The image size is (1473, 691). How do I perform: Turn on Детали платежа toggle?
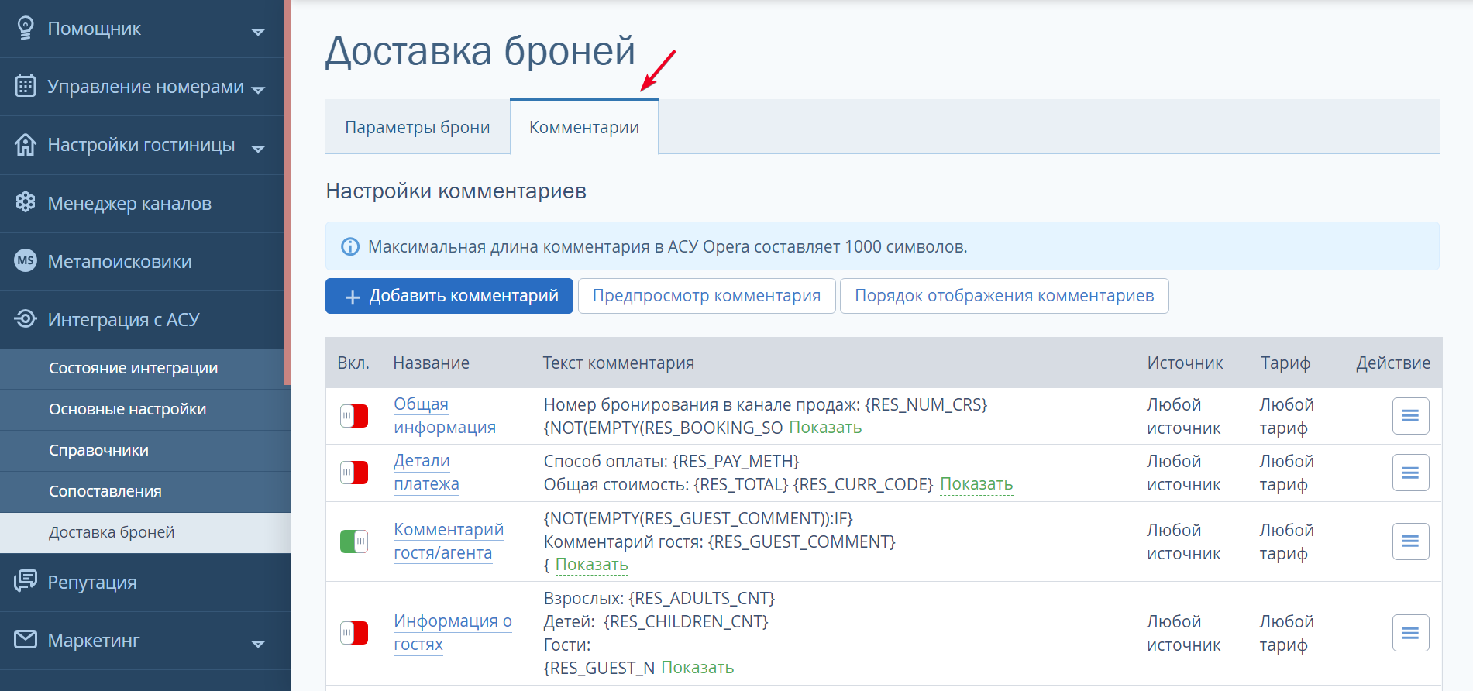[x=354, y=473]
